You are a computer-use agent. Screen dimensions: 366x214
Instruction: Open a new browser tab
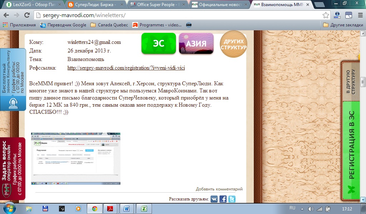[x=319, y=5]
